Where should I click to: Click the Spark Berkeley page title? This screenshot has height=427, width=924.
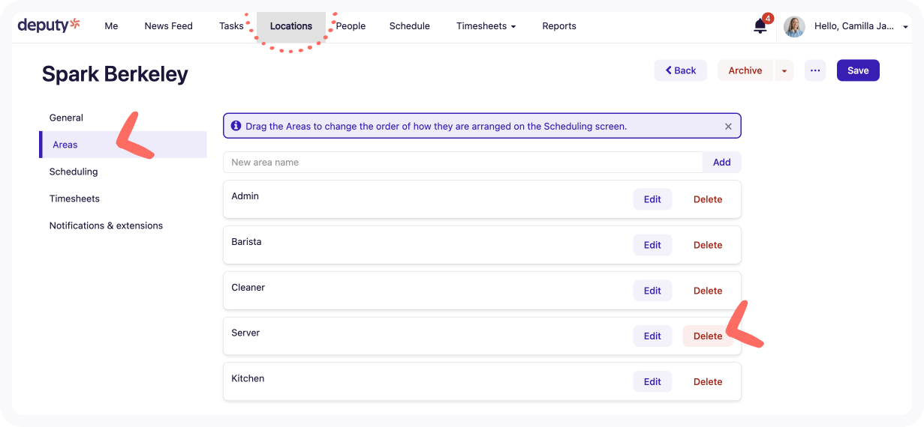[x=115, y=74]
